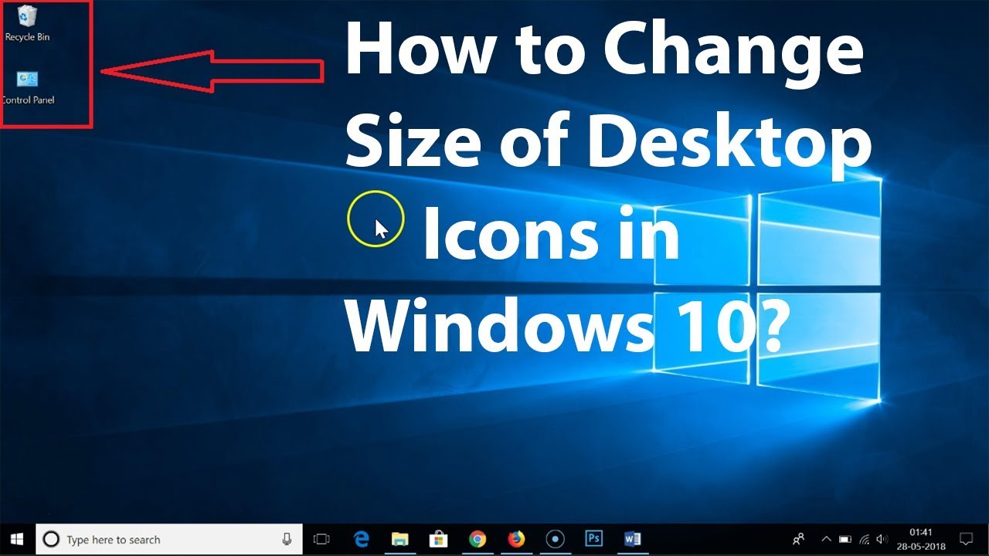The width and height of the screenshot is (989, 556).
Task: Switch to Microsoft Word from the taskbar
Action: click(x=632, y=539)
